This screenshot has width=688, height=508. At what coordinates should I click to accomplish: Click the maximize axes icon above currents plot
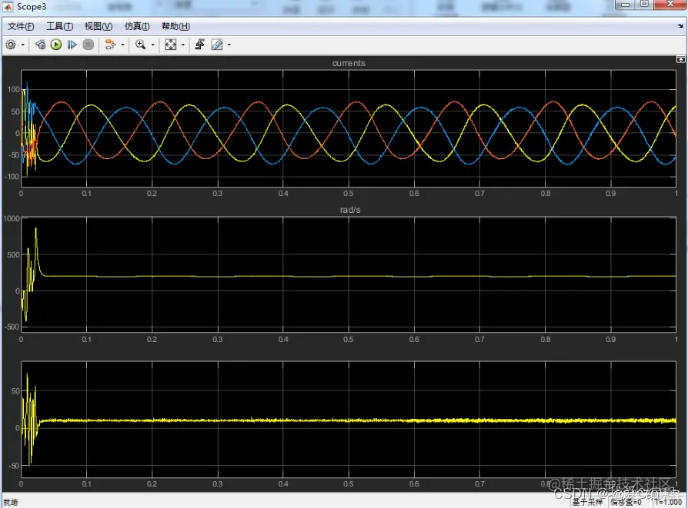(x=680, y=59)
